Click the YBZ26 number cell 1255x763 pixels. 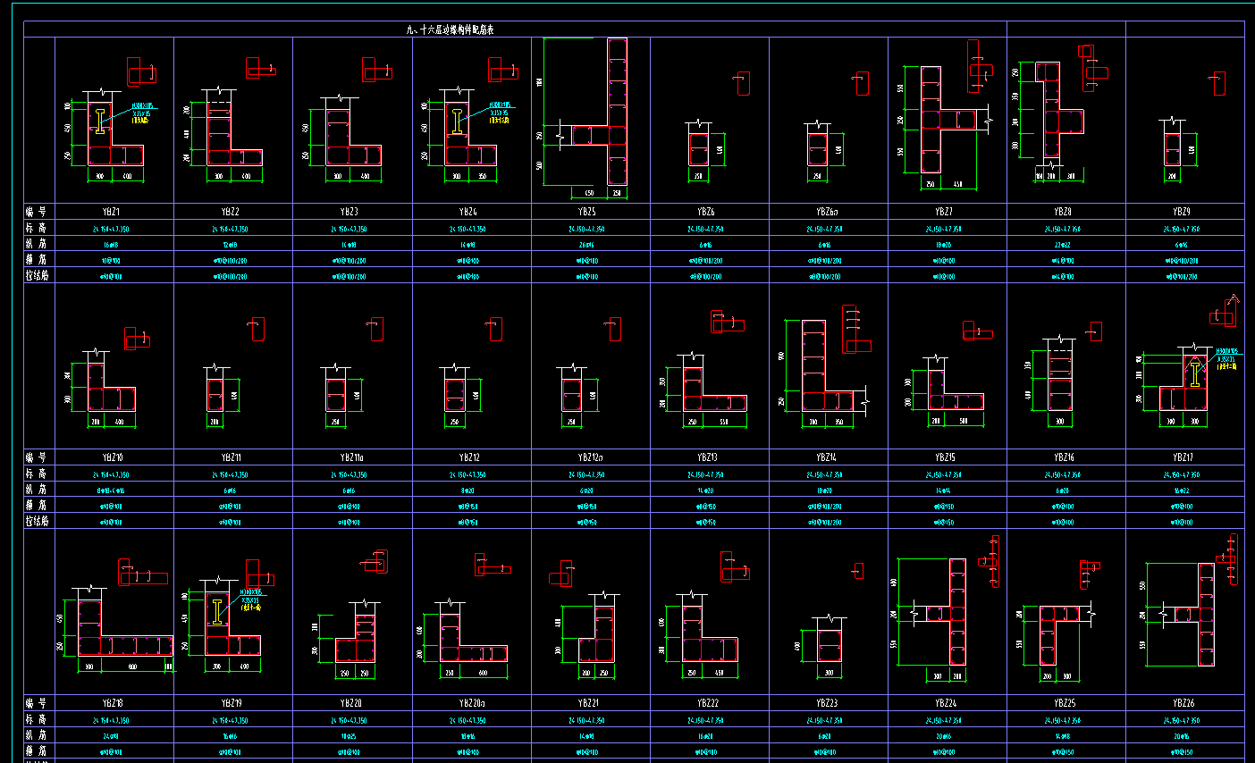(1185, 703)
